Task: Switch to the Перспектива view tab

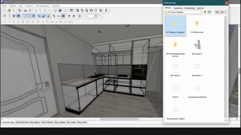Action: point(8,122)
